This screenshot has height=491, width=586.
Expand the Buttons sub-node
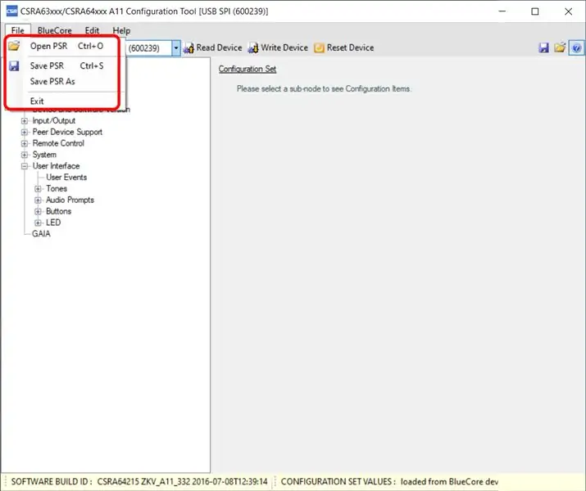pos(38,212)
